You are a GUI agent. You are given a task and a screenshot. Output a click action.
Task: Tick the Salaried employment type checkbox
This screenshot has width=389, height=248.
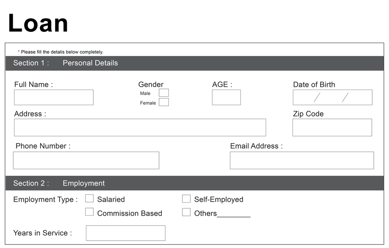tap(89, 198)
